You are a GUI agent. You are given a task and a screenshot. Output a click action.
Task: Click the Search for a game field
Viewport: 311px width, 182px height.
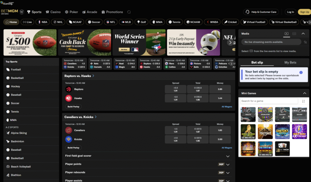click(269, 101)
